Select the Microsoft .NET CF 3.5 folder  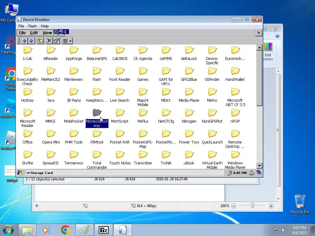point(235,97)
